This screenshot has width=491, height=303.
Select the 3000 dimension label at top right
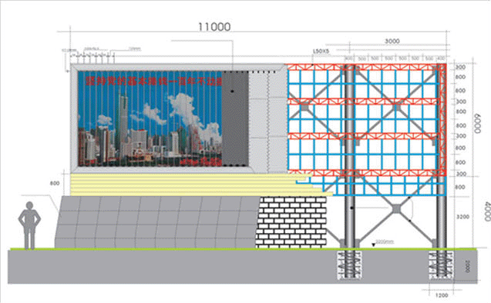pyautogui.click(x=392, y=42)
